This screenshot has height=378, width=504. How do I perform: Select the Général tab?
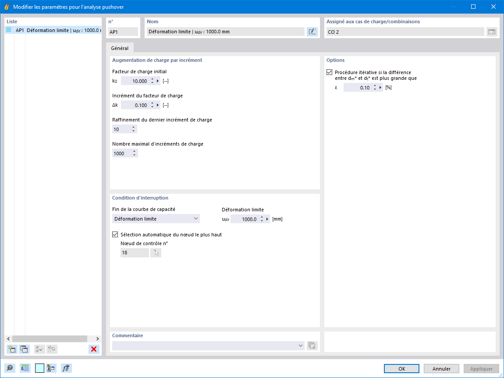point(120,48)
